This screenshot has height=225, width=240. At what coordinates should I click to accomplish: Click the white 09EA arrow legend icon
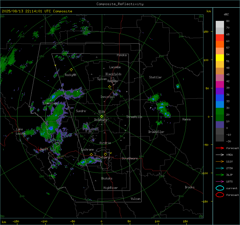point(220,155)
